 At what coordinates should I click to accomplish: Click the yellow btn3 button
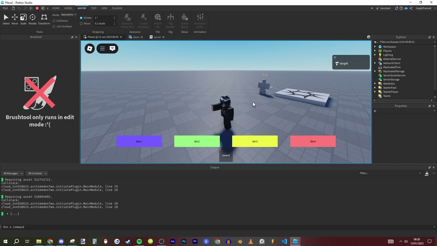tap(255, 141)
